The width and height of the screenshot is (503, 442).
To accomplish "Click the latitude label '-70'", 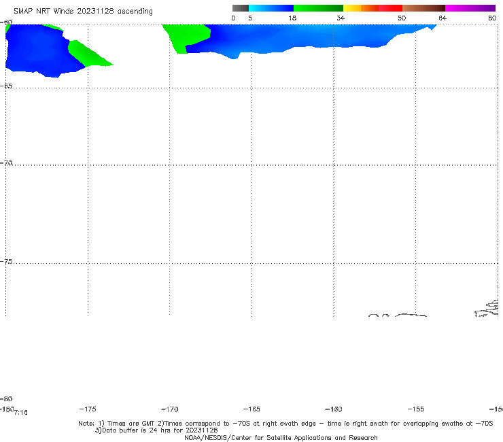I will pos(6,163).
